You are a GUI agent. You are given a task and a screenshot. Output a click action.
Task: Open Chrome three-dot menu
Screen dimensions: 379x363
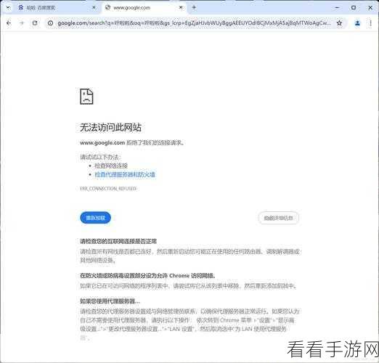(x=370, y=23)
